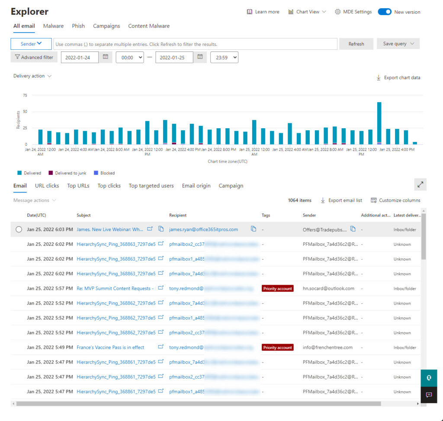Open France's Vaccine Pass is in effect email
443x421 pixels.
(110, 347)
